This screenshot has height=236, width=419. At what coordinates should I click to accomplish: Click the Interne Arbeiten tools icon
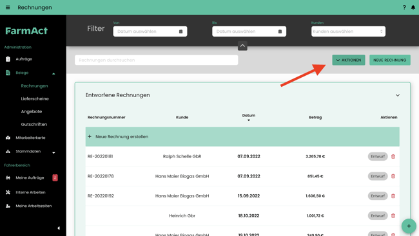(8, 192)
